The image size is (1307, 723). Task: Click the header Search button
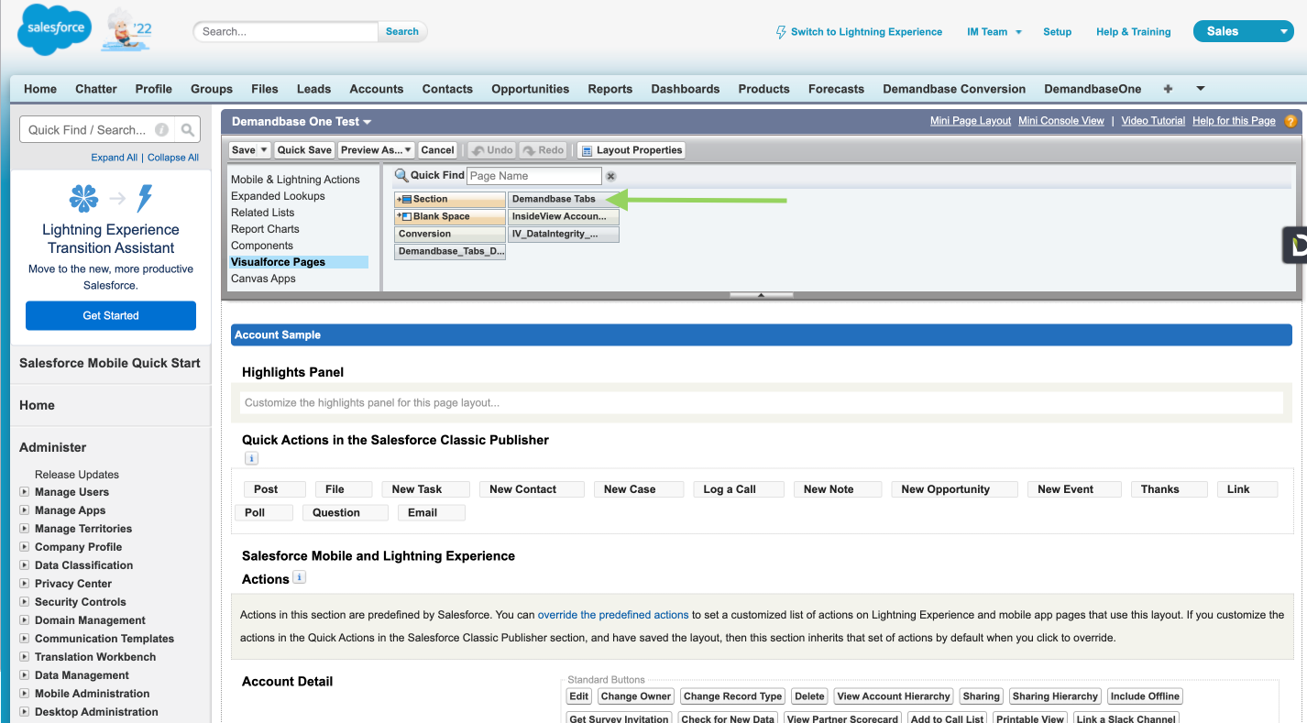[x=402, y=31]
